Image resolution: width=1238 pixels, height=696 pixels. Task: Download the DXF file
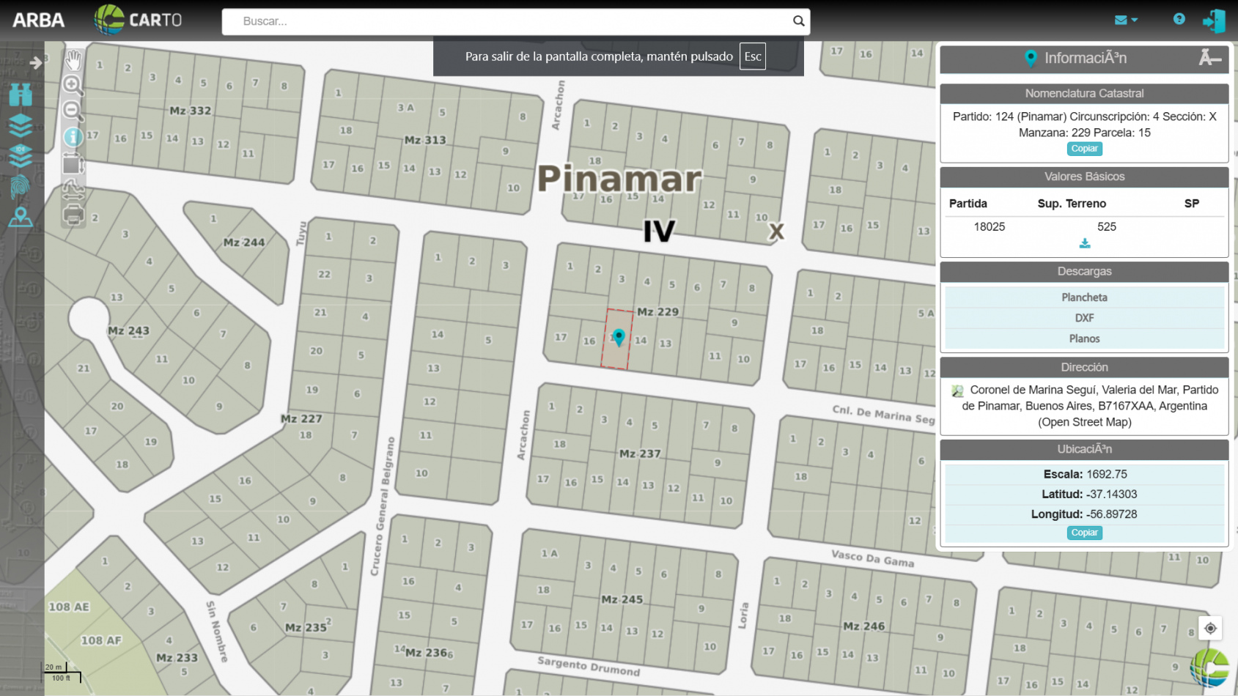pos(1084,318)
